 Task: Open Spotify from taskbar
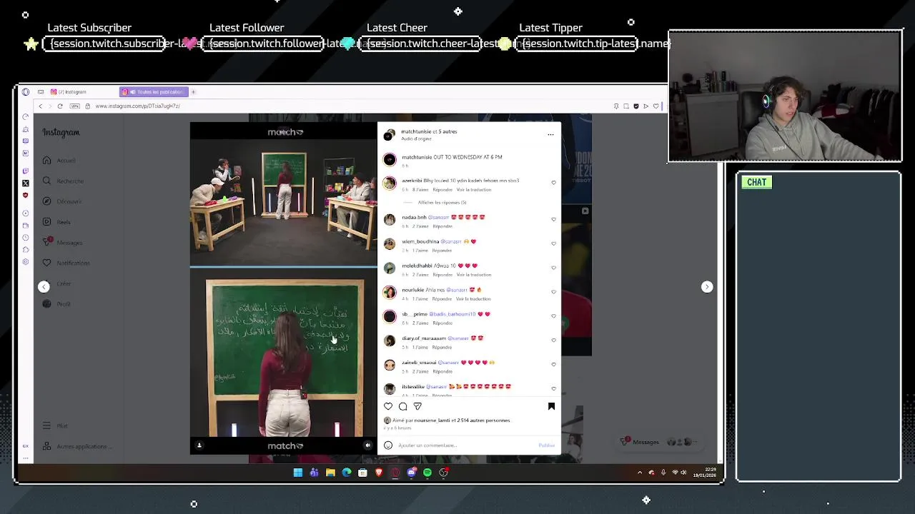point(427,473)
